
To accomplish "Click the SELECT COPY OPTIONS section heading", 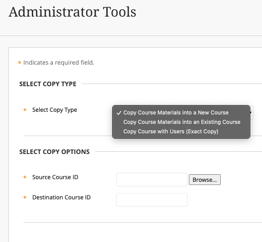I will pyautogui.click(x=54, y=152).
